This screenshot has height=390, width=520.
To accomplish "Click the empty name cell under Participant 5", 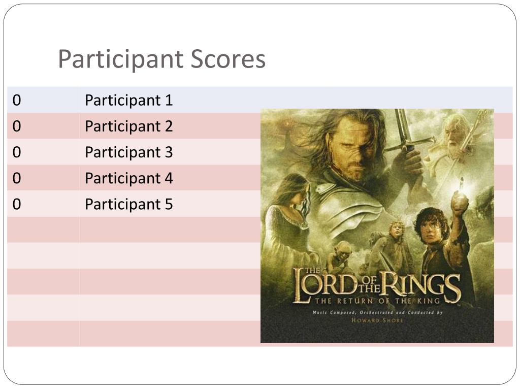I will click(170, 230).
